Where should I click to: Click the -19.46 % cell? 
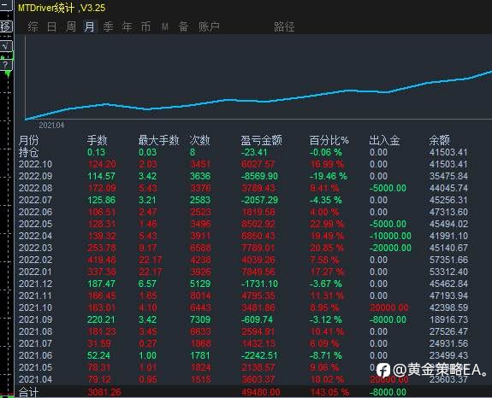(329, 176)
